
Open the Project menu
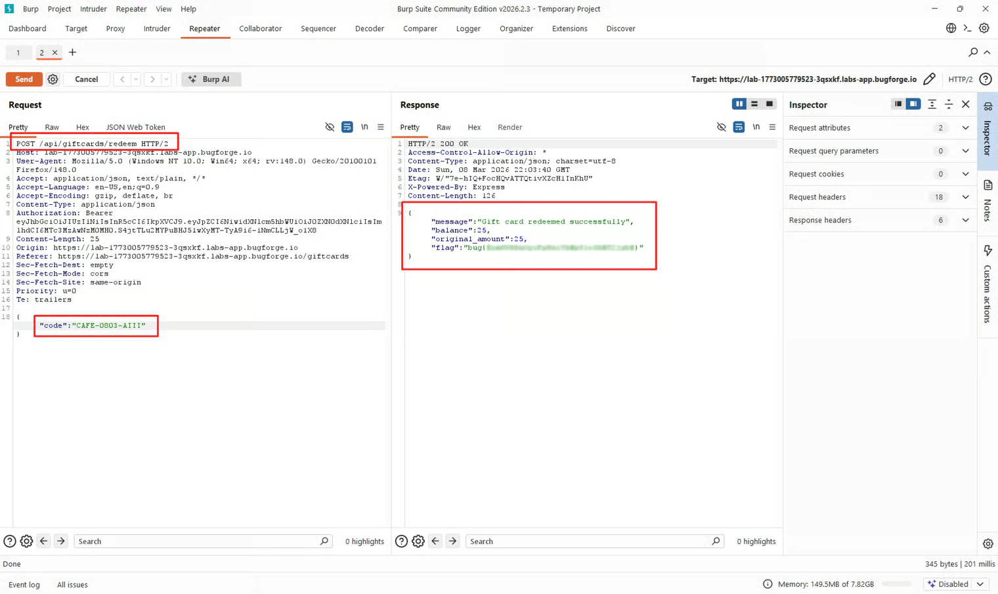point(59,9)
